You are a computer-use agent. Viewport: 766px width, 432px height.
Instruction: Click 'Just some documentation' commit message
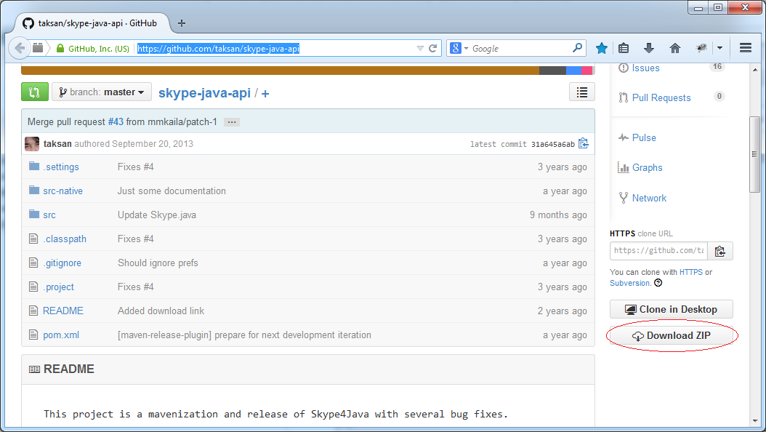click(x=172, y=191)
